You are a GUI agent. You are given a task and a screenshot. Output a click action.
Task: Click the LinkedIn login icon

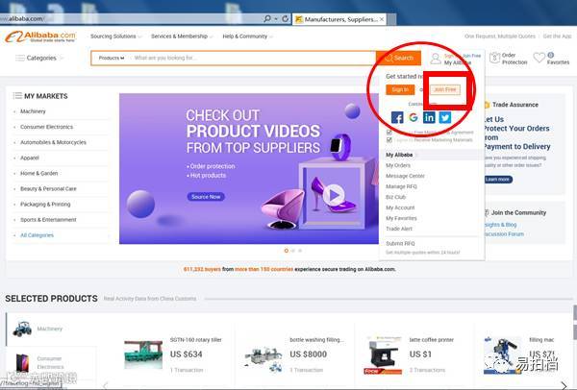(x=429, y=117)
